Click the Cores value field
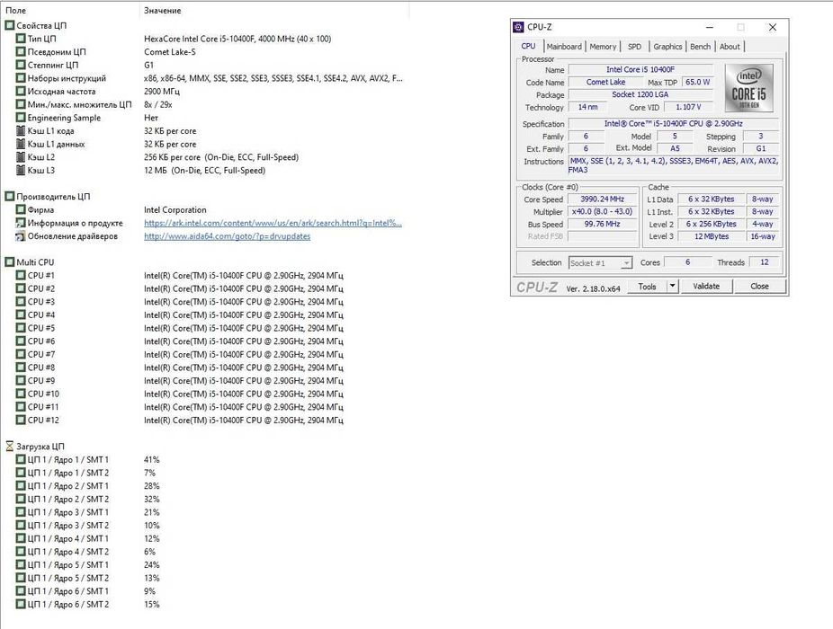 687,262
